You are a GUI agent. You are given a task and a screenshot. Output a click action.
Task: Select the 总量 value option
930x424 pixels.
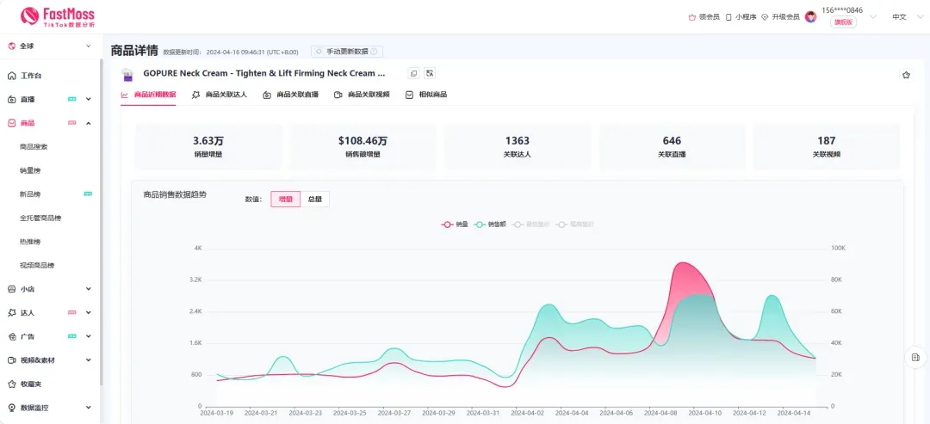click(x=315, y=199)
